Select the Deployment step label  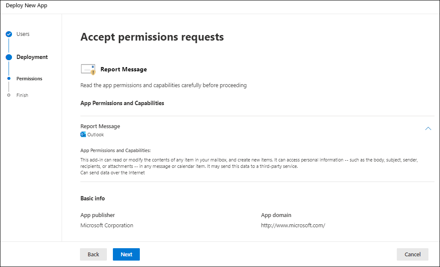32,57
